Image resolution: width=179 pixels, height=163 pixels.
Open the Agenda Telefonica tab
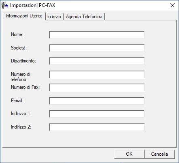point(84,17)
